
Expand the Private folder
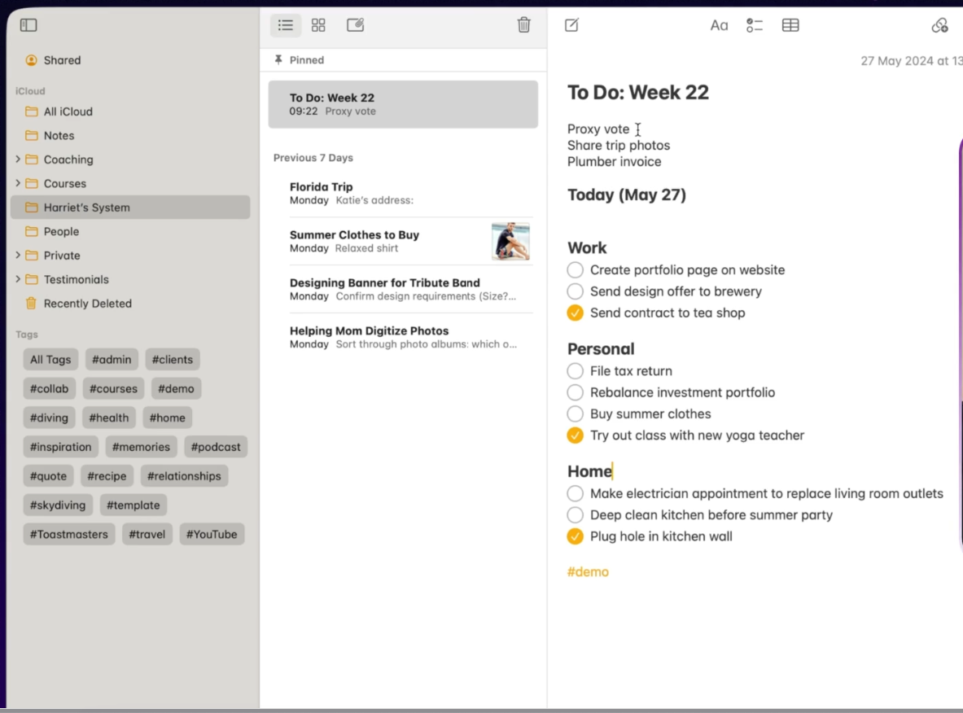click(18, 255)
